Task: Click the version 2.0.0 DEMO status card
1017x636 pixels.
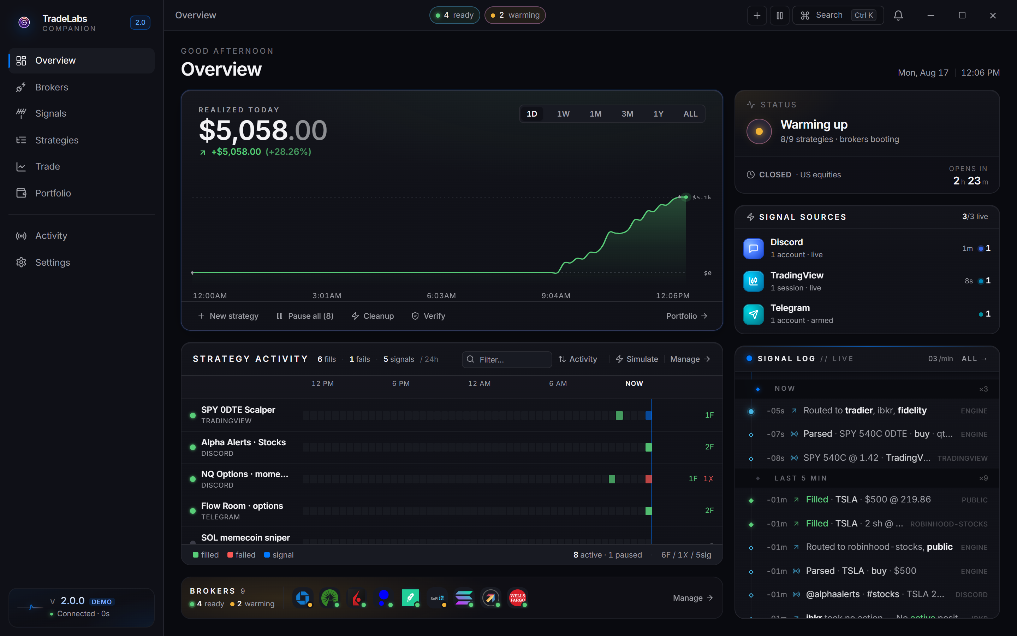Action: click(82, 607)
